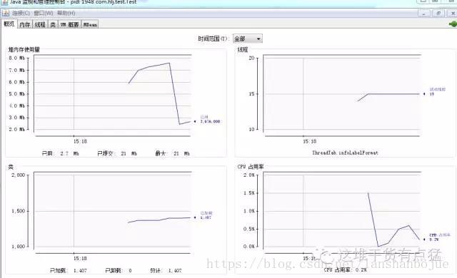Click the 15:18 label under thread chart
This screenshot has height=278, width=457.
309,141
